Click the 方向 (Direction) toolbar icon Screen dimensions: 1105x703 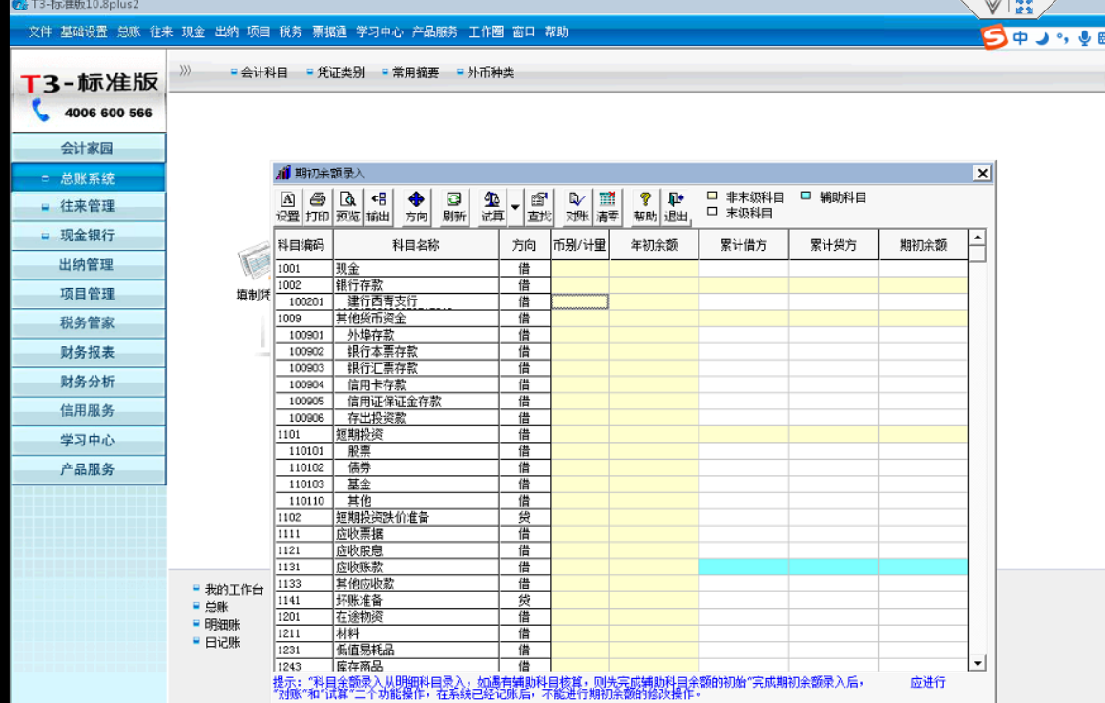416,207
